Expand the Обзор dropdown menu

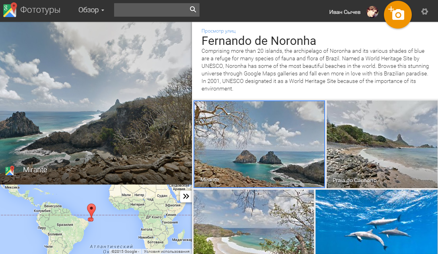(x=91, y=10)
